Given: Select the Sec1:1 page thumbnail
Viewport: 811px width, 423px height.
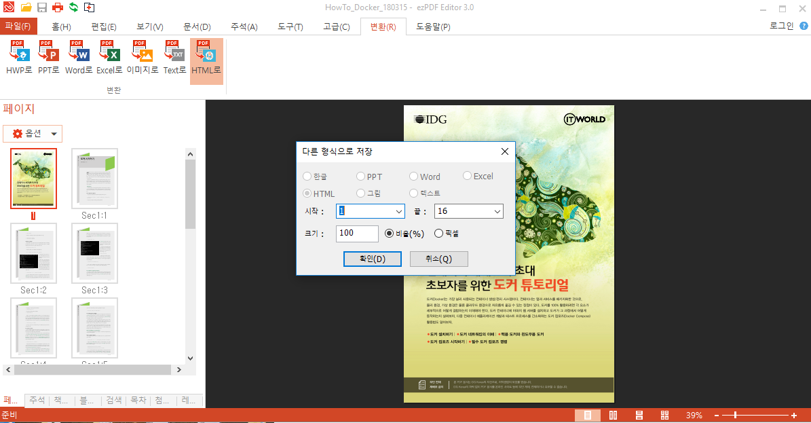Looking at the screenshot, I should point(94,179).
